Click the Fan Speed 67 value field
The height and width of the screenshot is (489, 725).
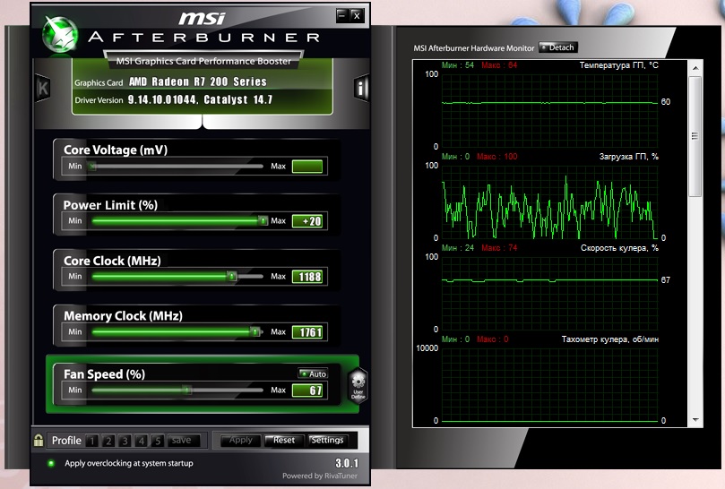pos(307,390)
